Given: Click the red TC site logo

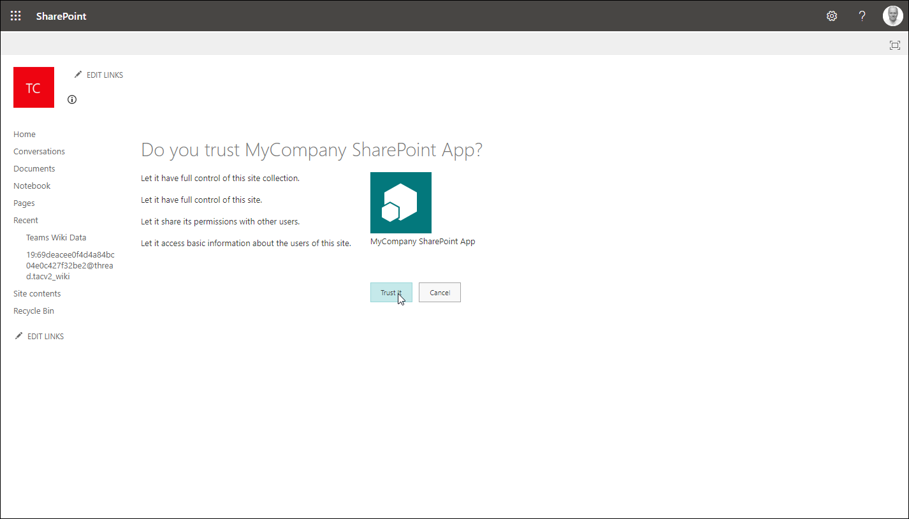Looking at the screenshot, I should [34, 87].
